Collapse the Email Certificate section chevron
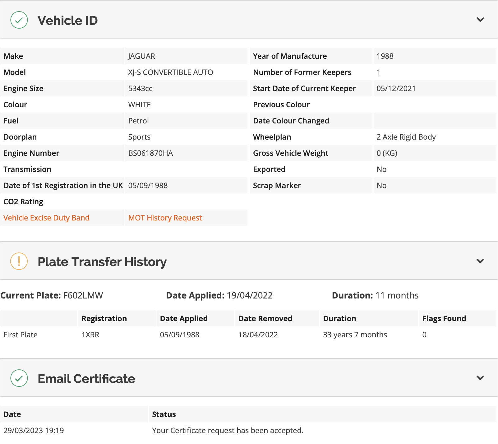498x444 pixels. [480, 378]
